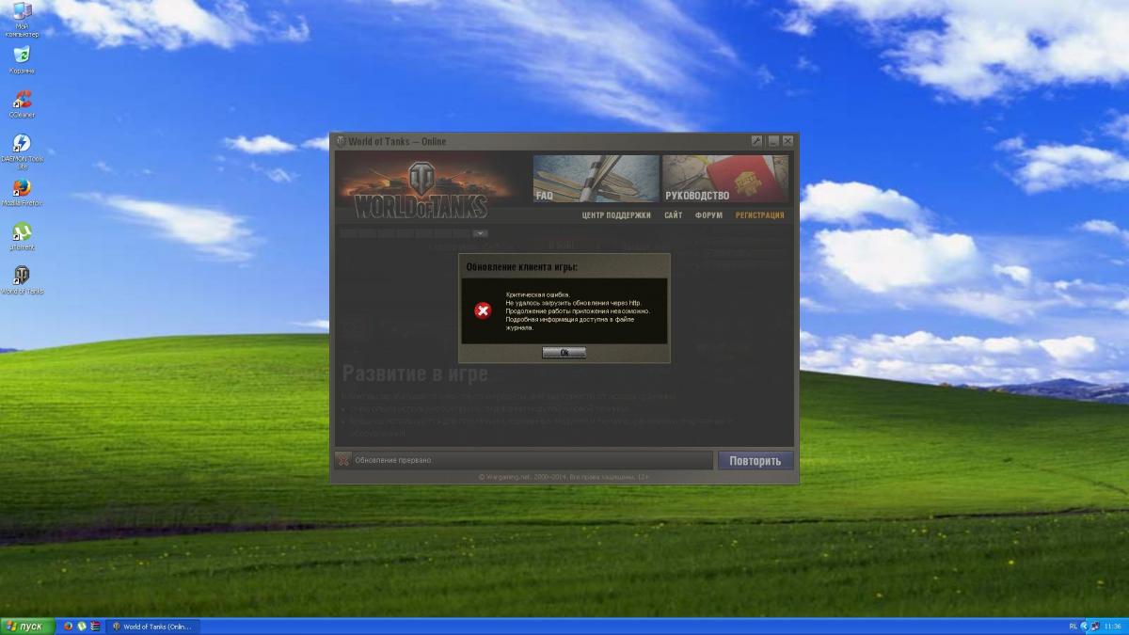1129x635 pixels.
Task: Click the network connection tray icon
Action: [x=1096, y=627]
